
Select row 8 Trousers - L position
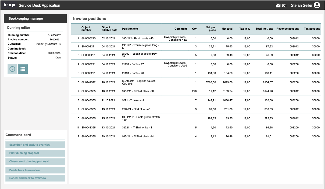click(x=133, y=100)
